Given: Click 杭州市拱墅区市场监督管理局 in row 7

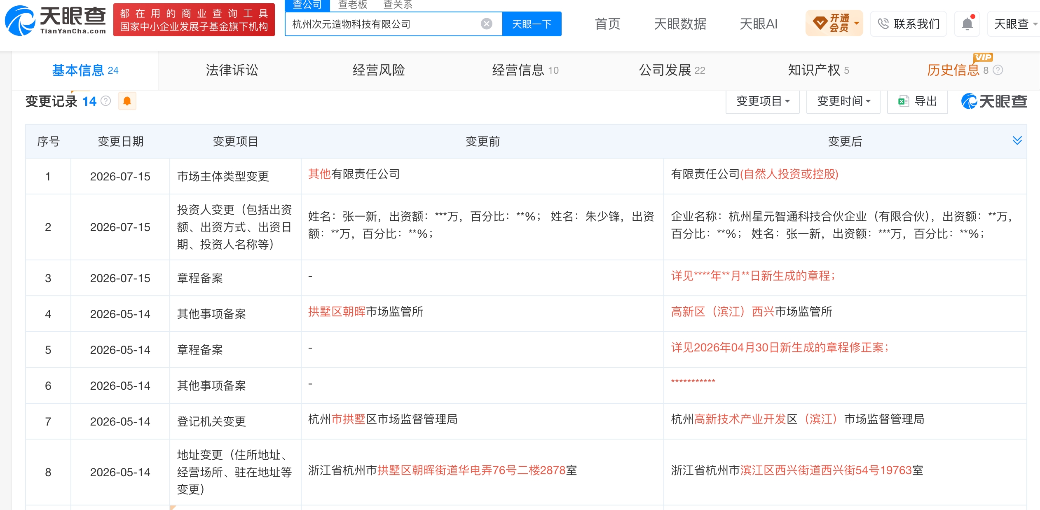Looking at the screenshot, I should click(383, 419).
